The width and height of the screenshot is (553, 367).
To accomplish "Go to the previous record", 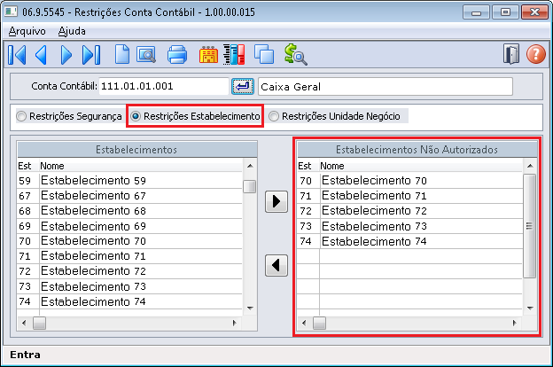I will click(41, 55).
